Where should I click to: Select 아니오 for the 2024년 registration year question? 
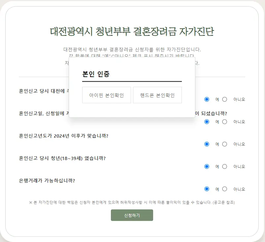coord(224,144)
